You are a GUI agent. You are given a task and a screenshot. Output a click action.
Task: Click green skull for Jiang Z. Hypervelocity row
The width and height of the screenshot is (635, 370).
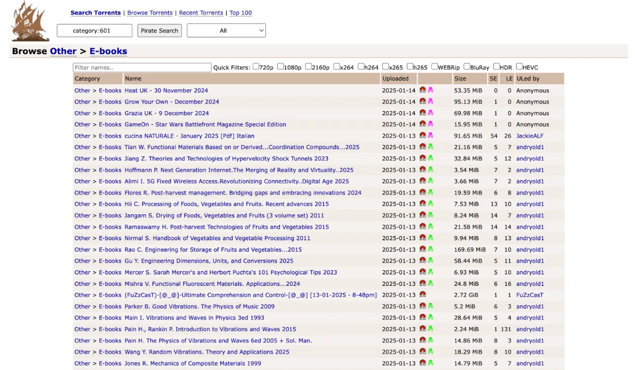(430, 158)
